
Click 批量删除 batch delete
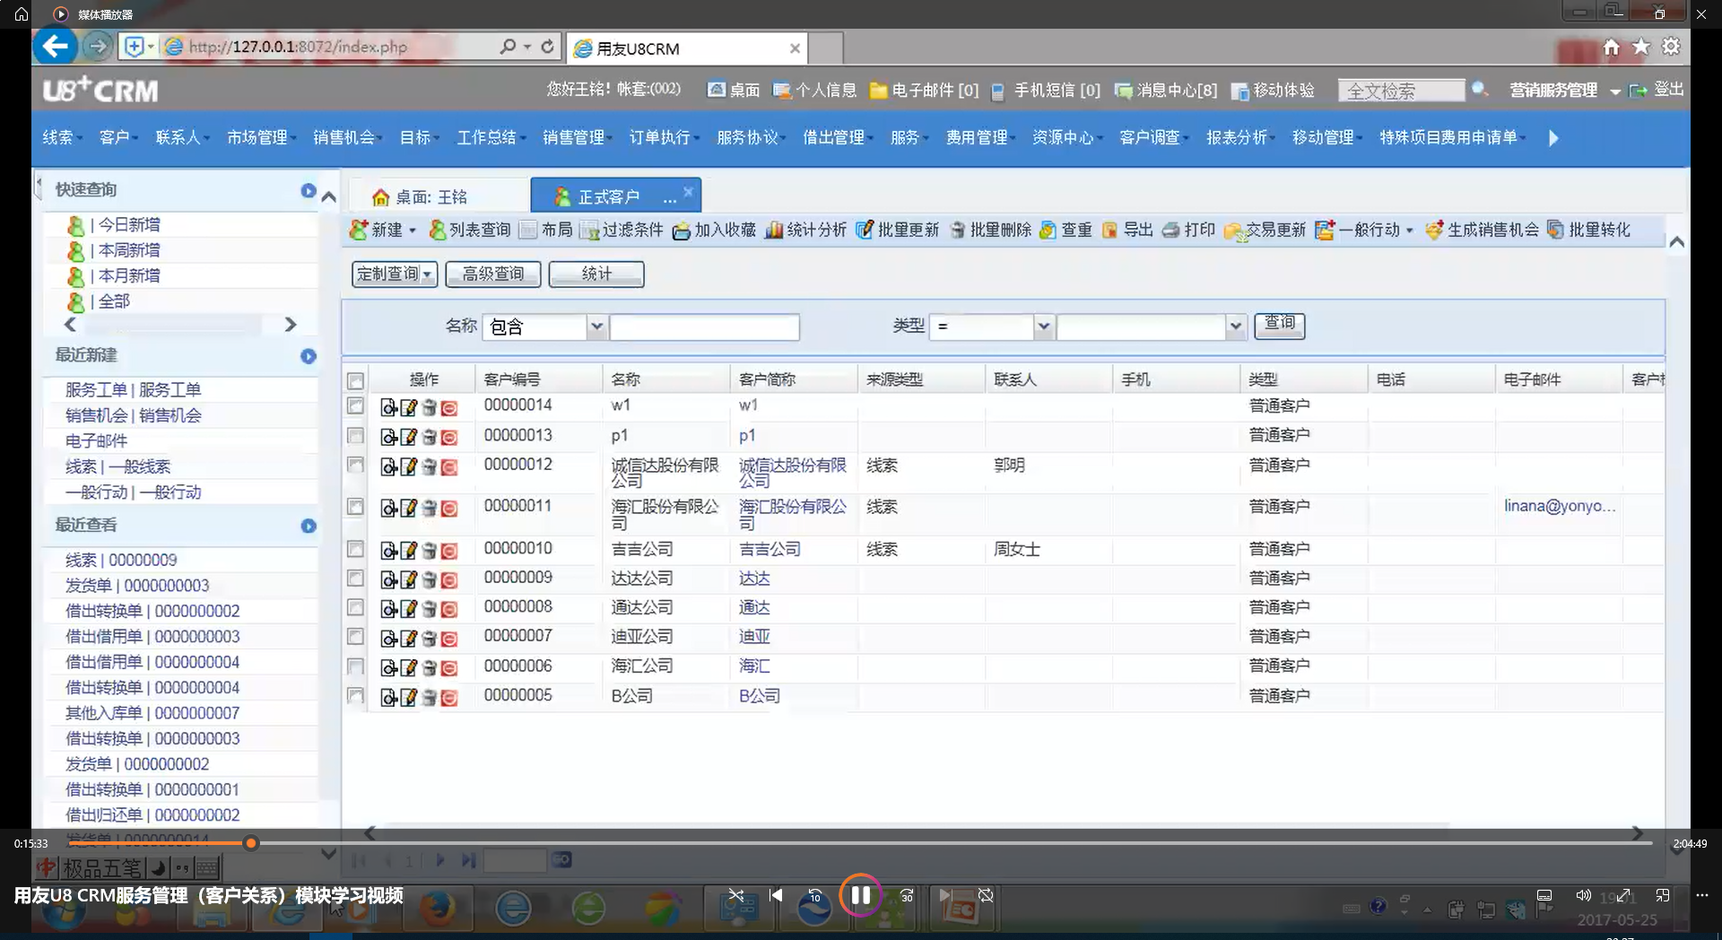click(990, 231)
